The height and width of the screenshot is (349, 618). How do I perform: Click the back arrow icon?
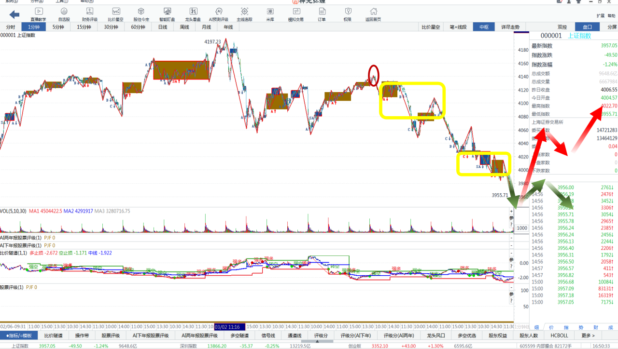coord(14,14)
